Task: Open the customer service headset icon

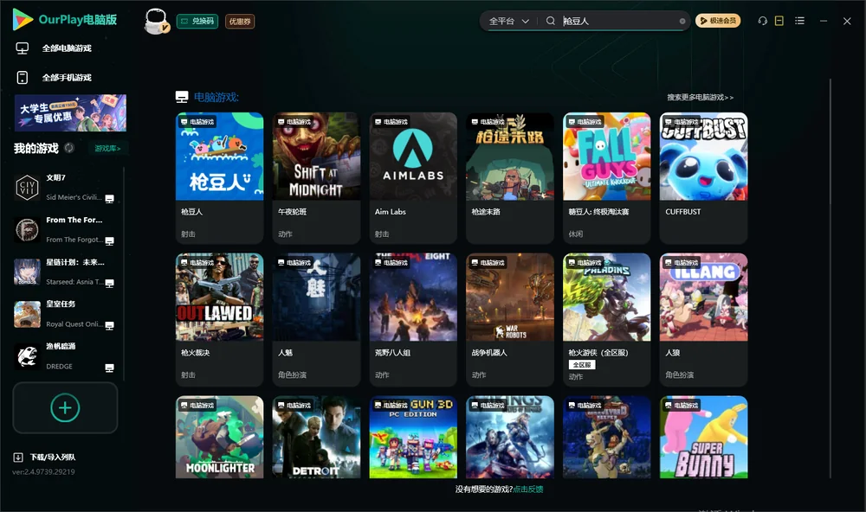Action: [x=763, y=21]
